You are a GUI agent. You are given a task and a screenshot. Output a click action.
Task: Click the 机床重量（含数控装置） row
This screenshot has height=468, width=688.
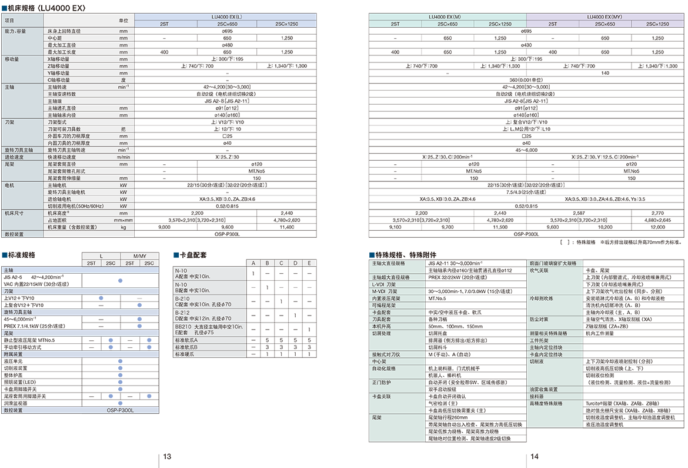(x=88, y=227)
